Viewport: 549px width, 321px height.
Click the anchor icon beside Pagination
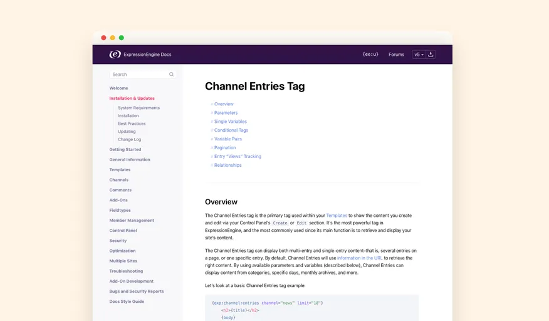click(x=212, y=148)
